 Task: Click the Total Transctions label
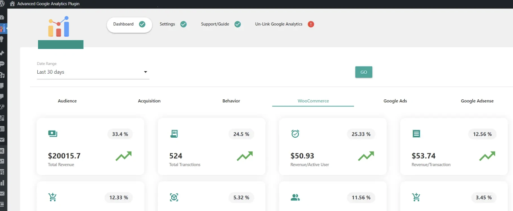pos(185,165)
